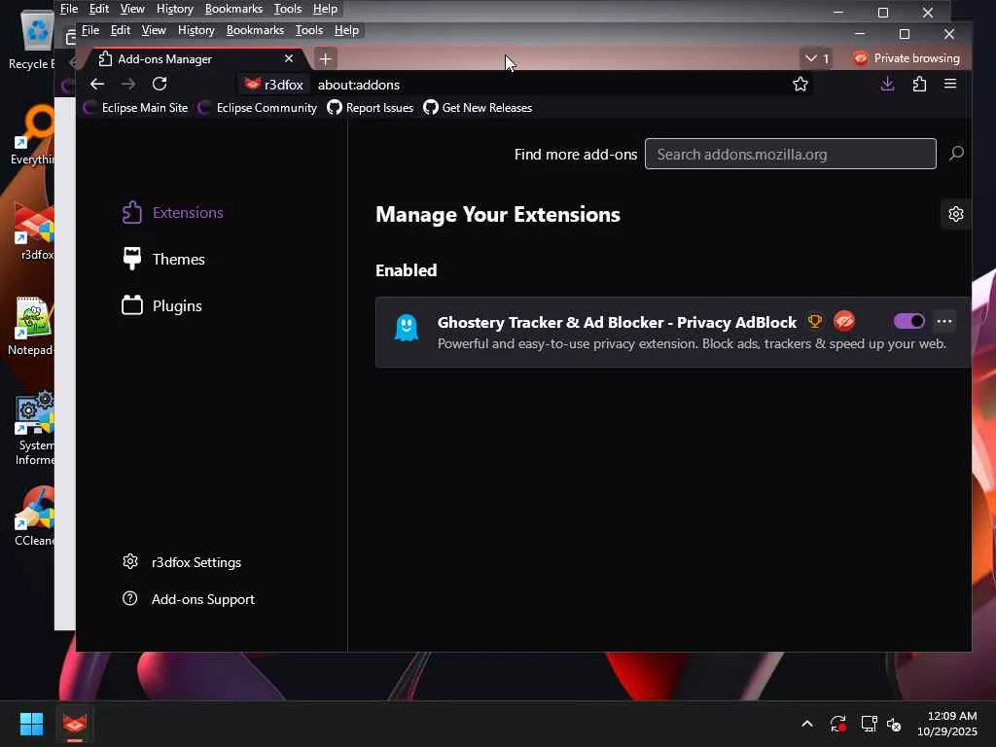The image size is (996, 747).
Task: Select Extensions in the sidebar
Action: 172,213
